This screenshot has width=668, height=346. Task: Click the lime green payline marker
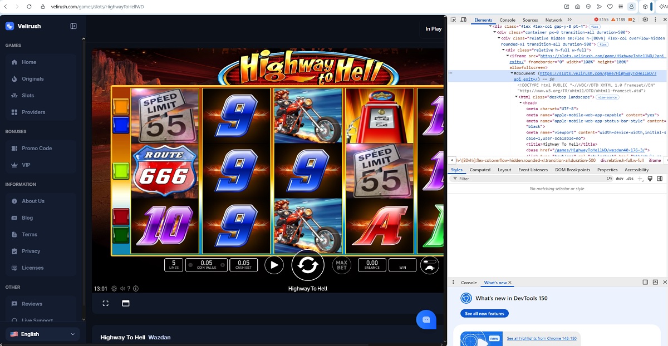121,171
